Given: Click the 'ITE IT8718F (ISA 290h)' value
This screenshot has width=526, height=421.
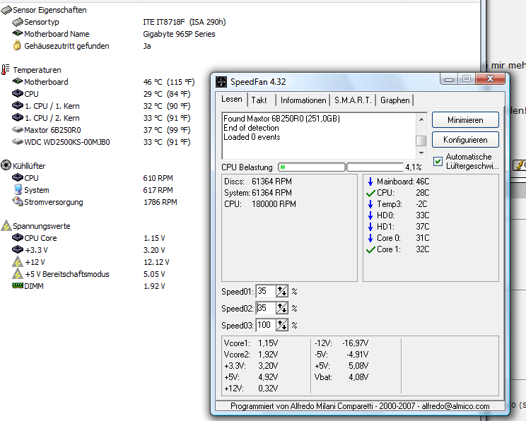Looking at the screenshot, I should coord(185,22).
